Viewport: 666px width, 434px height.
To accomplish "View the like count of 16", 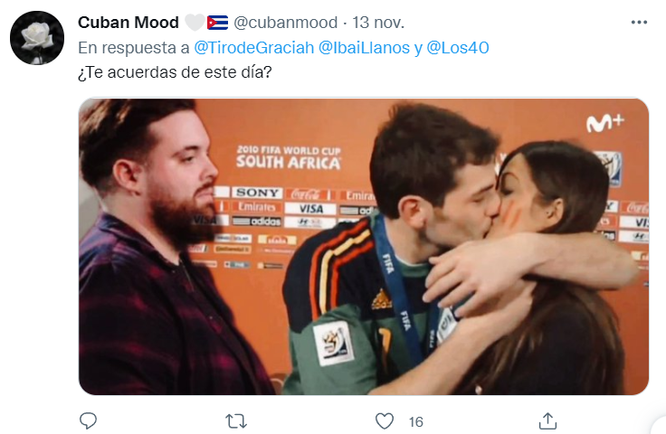I will [416, 421].
